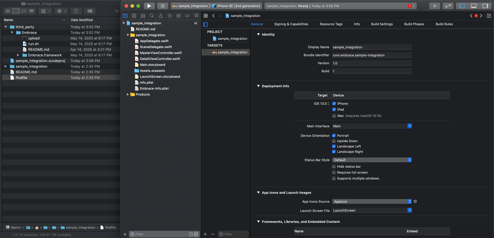Collapse the Deployment Info section

[258, 86]
